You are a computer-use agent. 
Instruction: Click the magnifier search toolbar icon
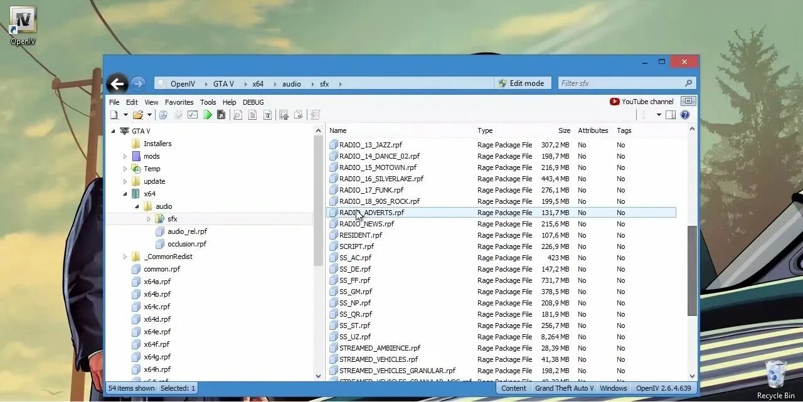[x=238, y=115]
